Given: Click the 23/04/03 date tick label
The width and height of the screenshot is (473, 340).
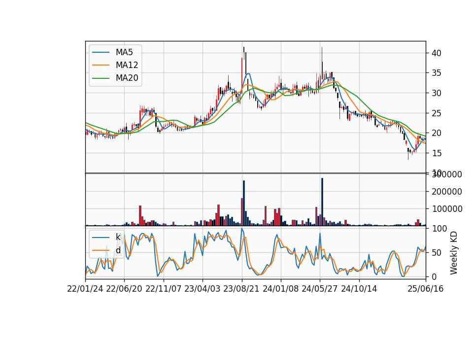Looking at the screenshot, I should 203,289.
